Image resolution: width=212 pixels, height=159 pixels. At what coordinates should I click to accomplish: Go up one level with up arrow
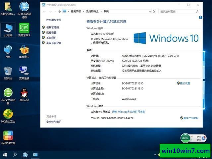[x=60, y=12]
